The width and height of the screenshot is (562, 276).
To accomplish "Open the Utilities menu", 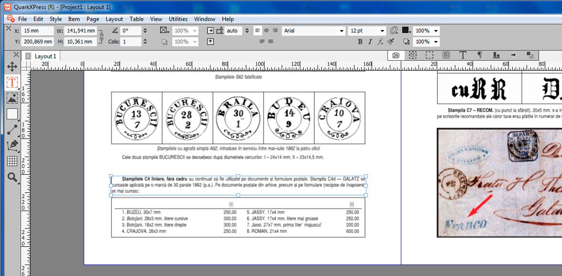I will click(x=178, y=19).
